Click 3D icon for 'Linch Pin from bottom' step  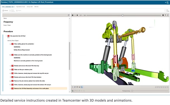13,77
